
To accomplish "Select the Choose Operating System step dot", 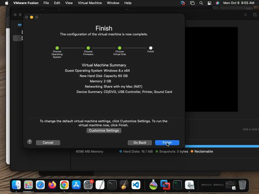I will pyautogui.click(x=57, y=48).
